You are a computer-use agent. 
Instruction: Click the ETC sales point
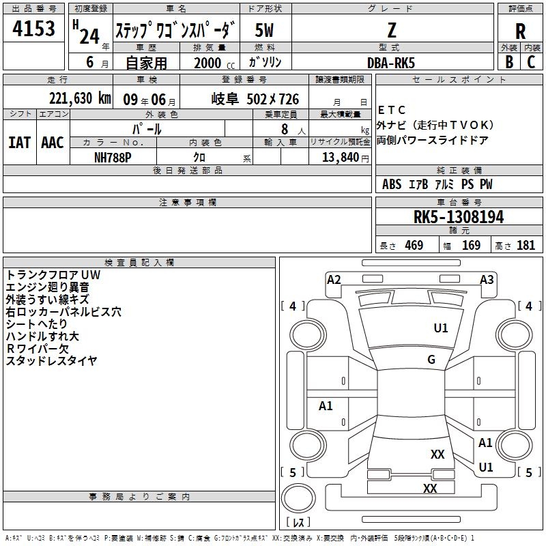click(391, 110)
